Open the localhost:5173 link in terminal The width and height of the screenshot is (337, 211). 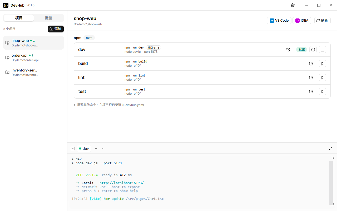122,183
